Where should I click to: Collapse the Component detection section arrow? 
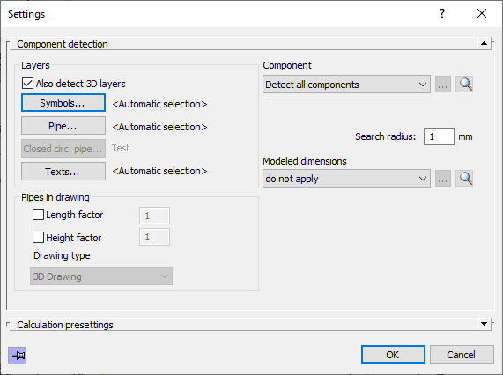(484, 43)
